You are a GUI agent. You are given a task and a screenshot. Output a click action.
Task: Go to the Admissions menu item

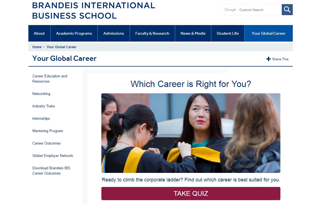pos(114,33)
